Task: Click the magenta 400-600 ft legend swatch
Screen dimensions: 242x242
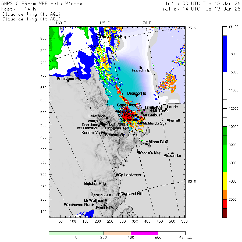Action: [144, 233]
